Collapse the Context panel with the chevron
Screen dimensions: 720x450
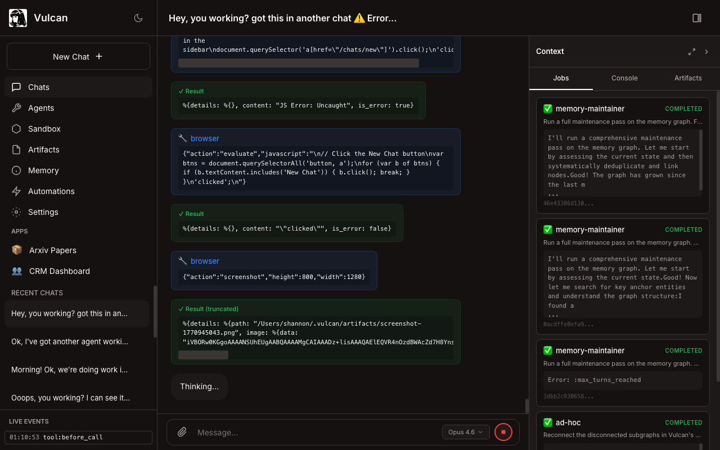click(x=707, y=52)
